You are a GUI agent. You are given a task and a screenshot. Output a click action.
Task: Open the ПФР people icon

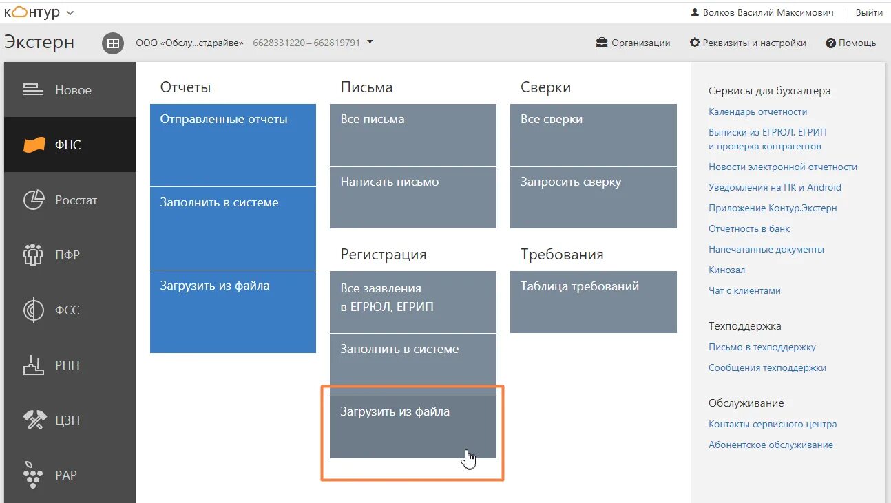point(34,255)
